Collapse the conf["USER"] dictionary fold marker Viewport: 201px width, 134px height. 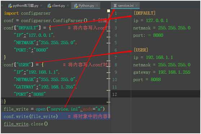(2, 65)
